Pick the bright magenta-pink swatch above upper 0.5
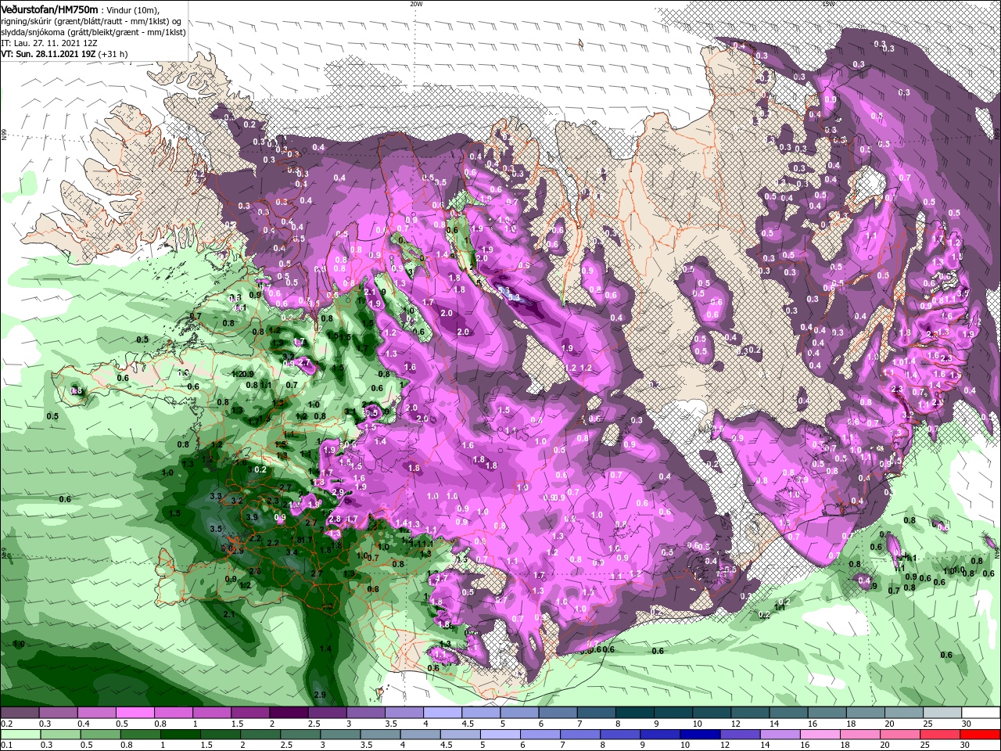This screenshot has height=751, width=1001. click(135, 713)
